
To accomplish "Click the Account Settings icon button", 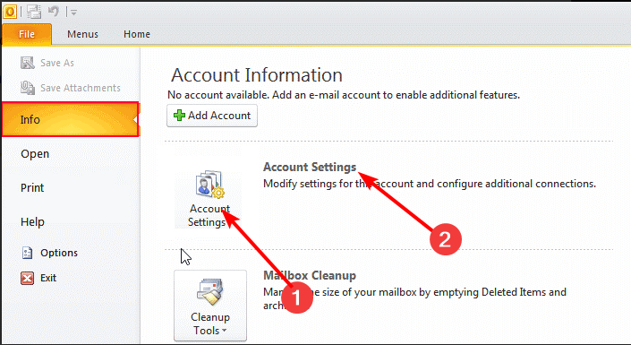I will pos(209,200).
